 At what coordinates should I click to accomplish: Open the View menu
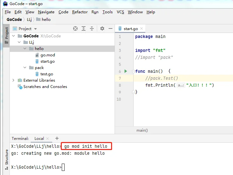[x=30, y=12]
